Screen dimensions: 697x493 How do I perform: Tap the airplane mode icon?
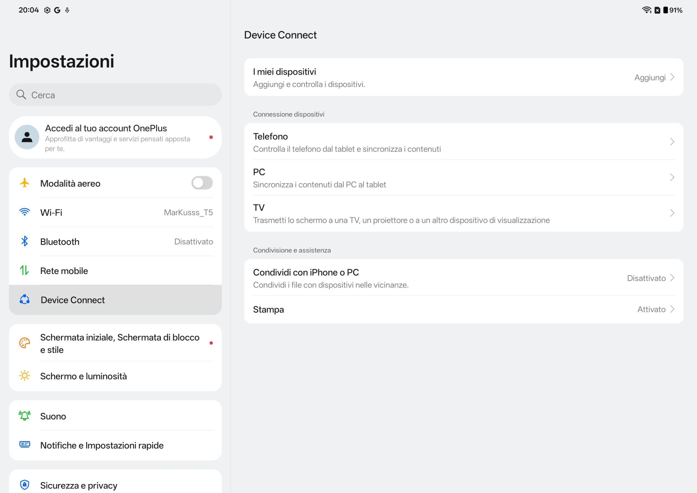pos(25,183)
